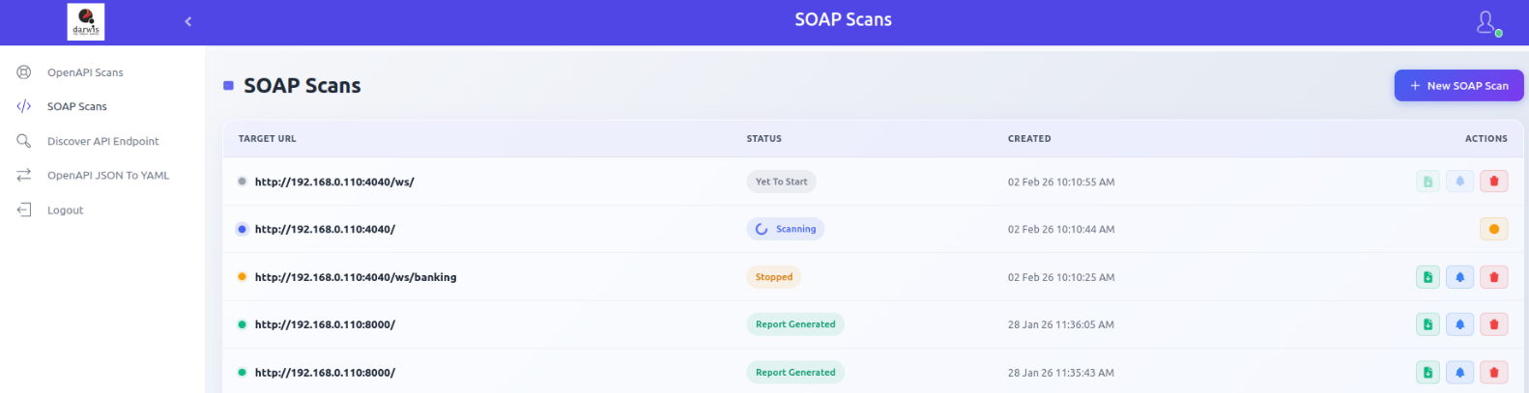Click the date 28 Jan 26 11:35:43 AM

[x=1061, y=373]
